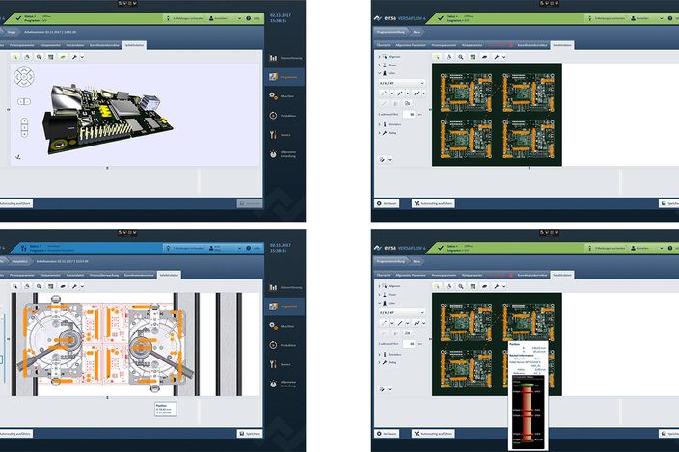Open the polyline tool dropdown in top-right window
This screenshot has width=679, height=452.
[x=424, y=93]
